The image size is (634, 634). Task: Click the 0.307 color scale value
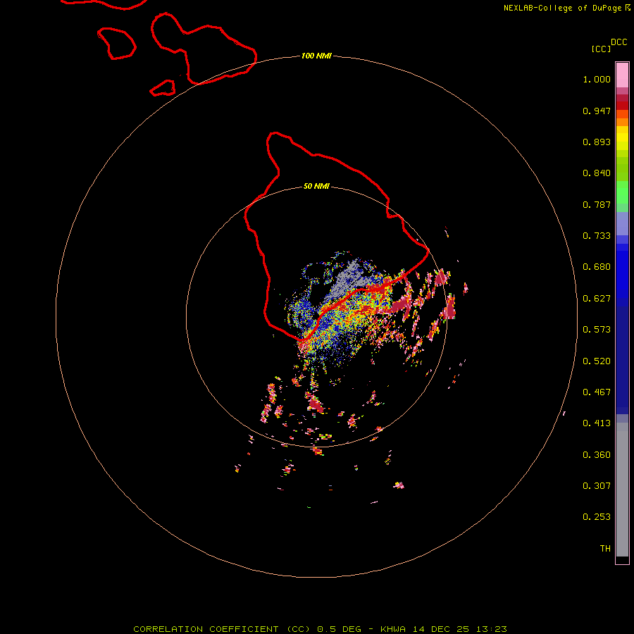pyautogui.click(x=597, y=486)
